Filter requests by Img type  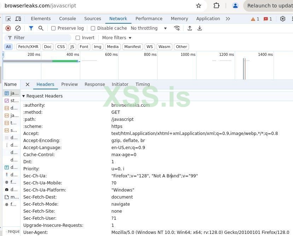pyautogui.click(x=98, y=47)
